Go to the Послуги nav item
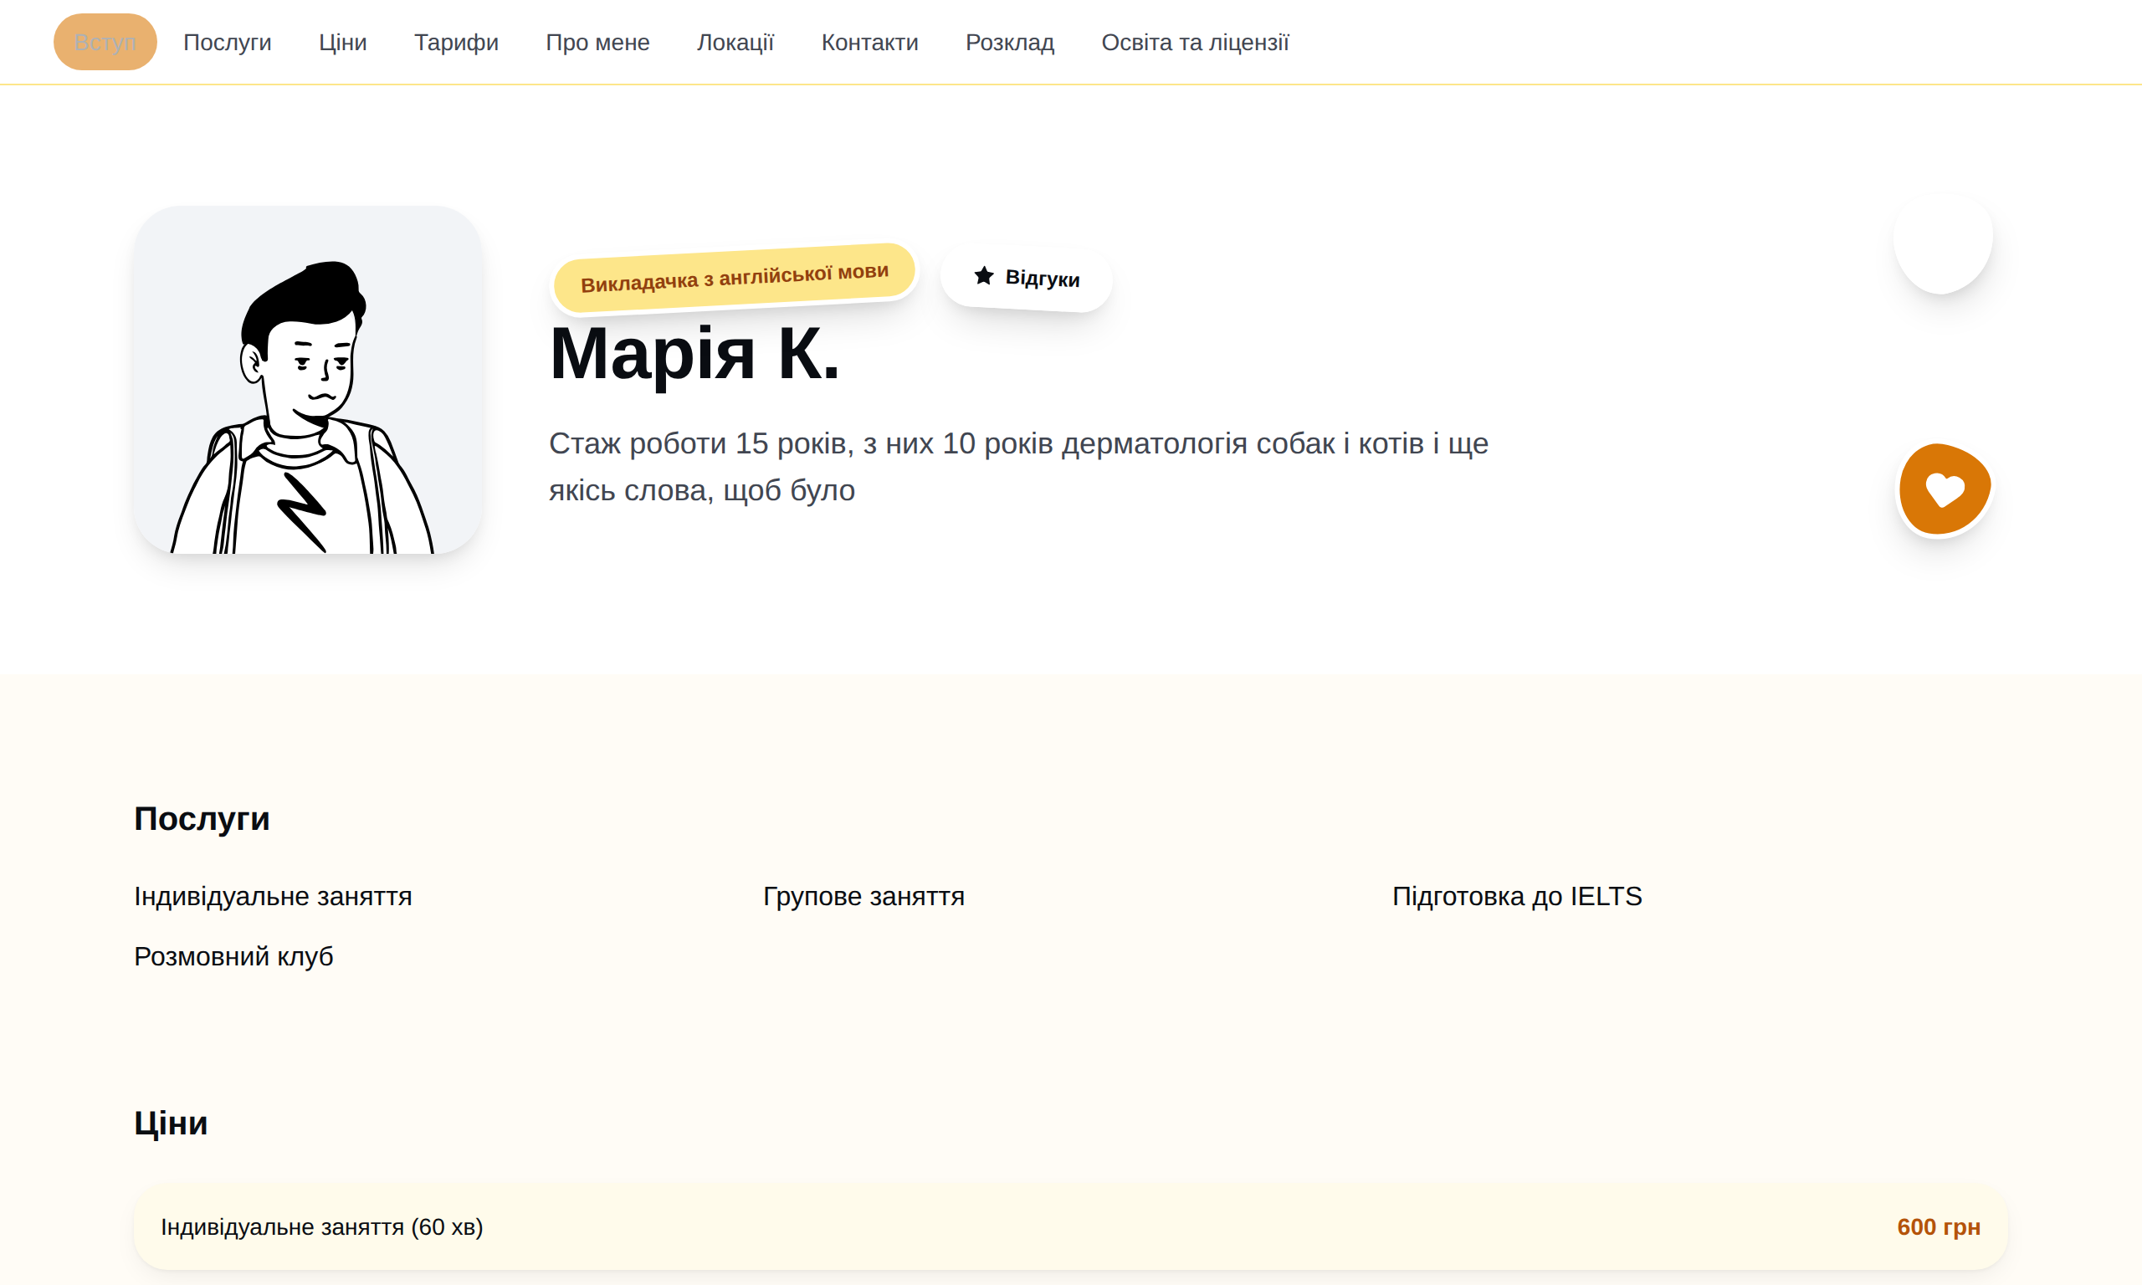2142x1285 pixels. coord(228,43)
